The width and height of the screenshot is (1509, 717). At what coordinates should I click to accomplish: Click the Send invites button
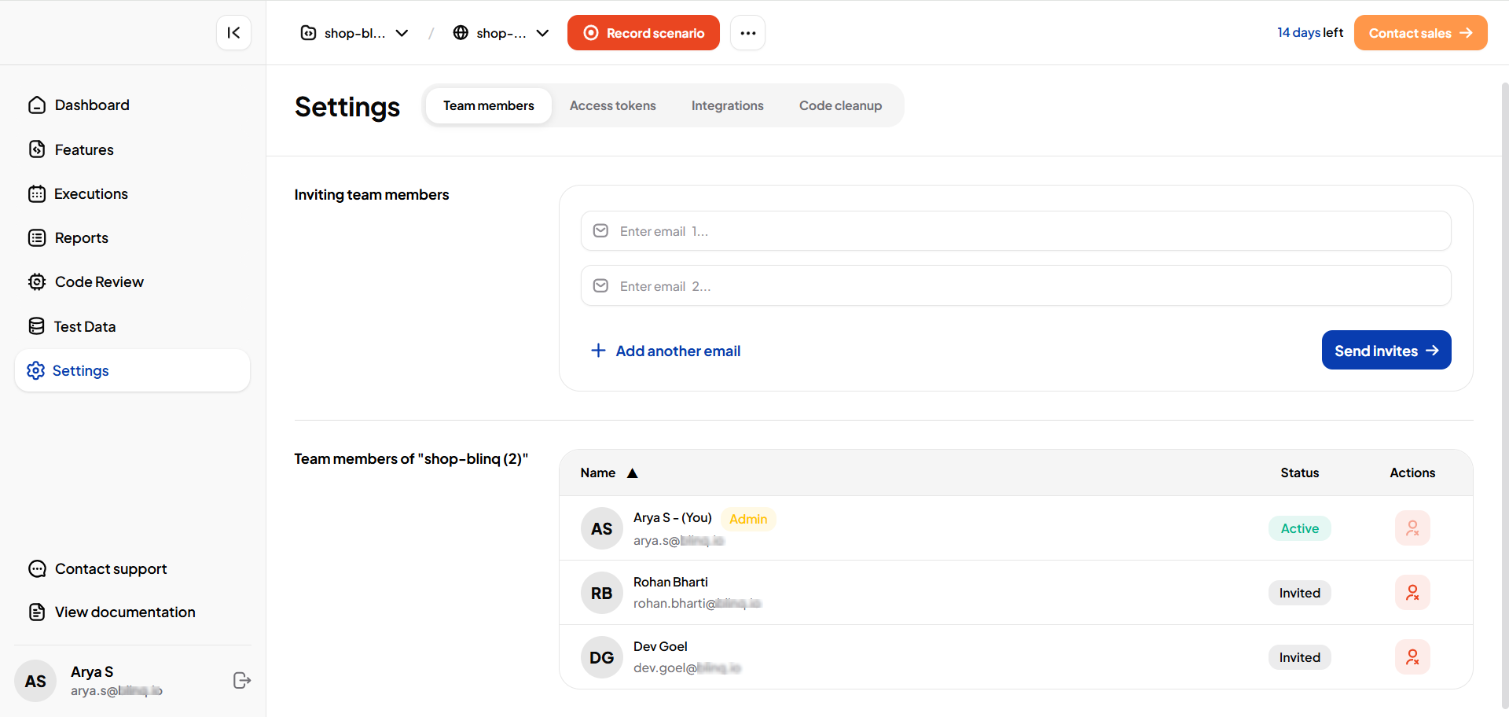[1386, 351]
